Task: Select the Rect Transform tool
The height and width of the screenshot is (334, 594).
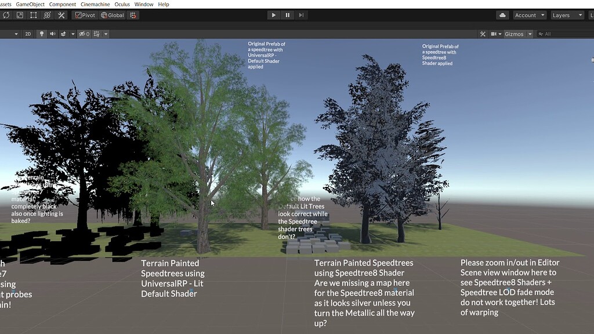Action: coord(33,15)
